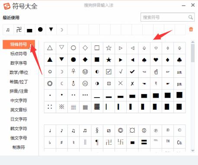This screenshot has width=198, height=165.
Task: Insert the hollow diamond symbol
Action: point(85,48)
